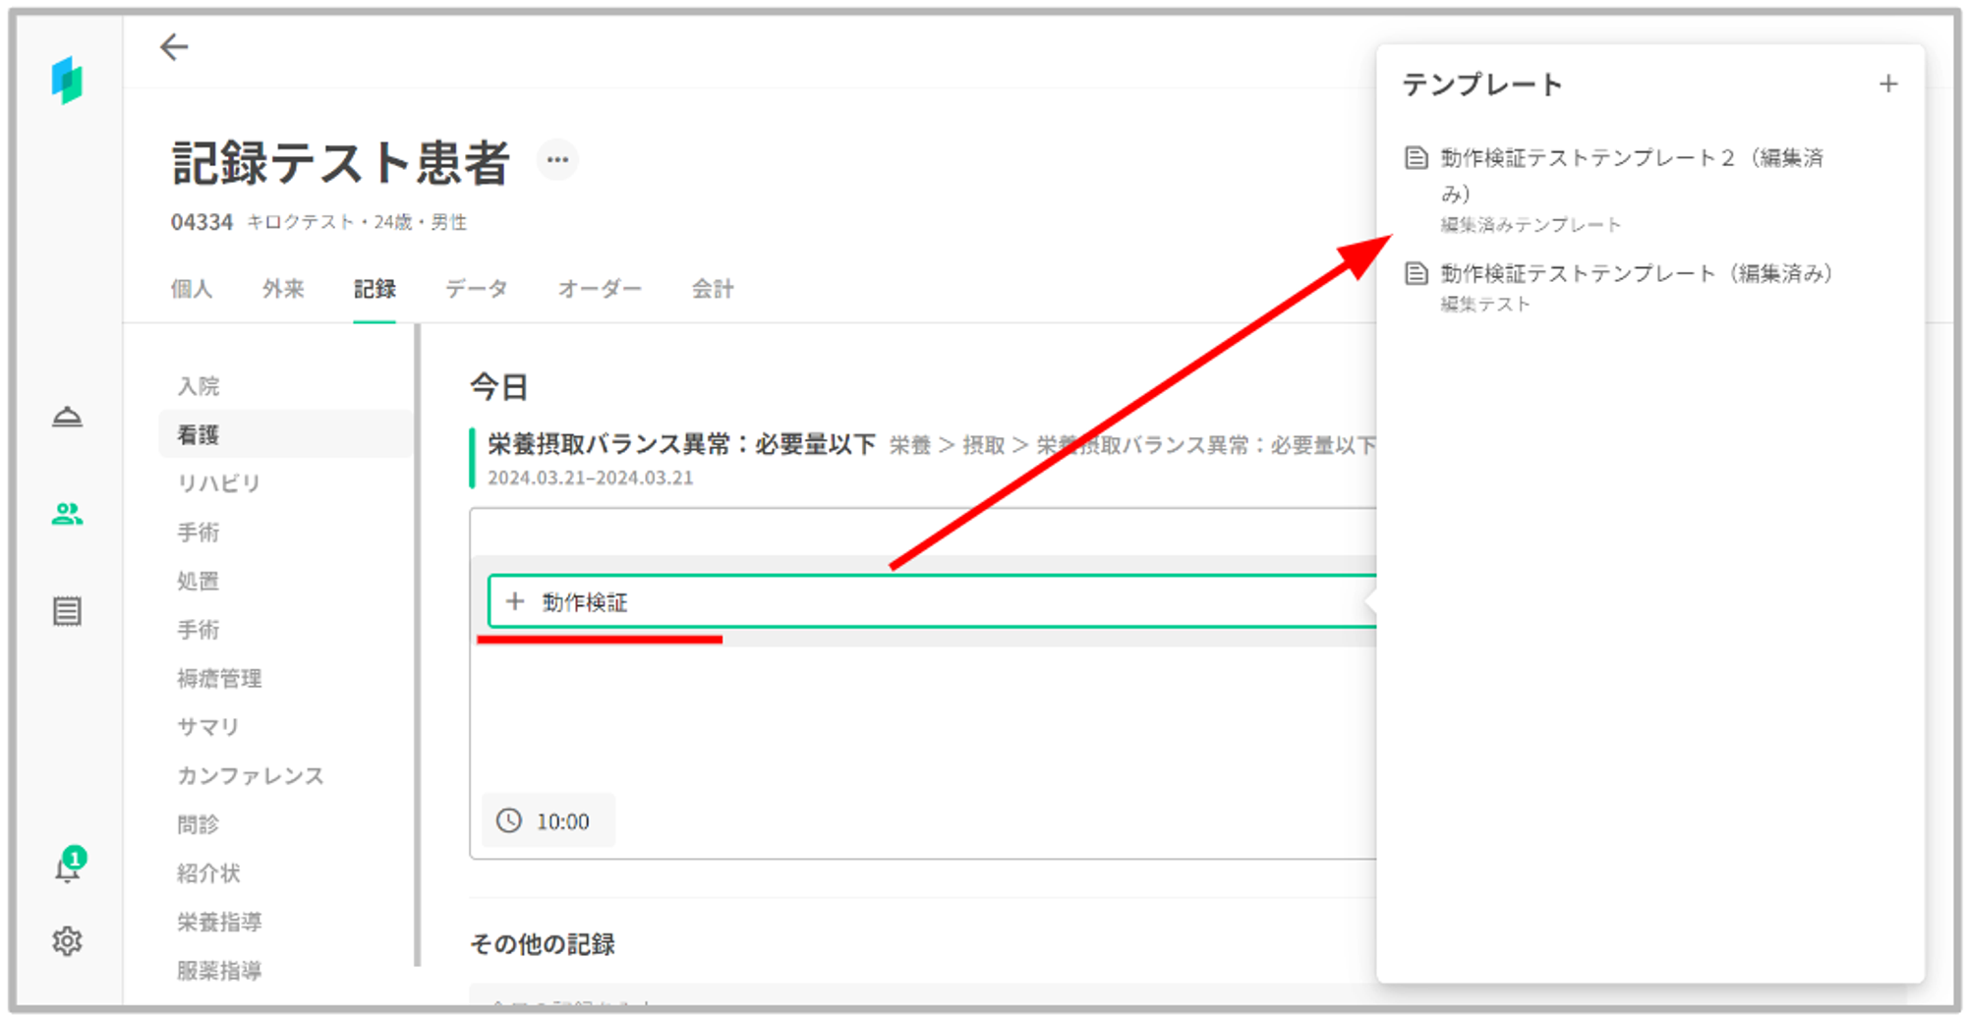1966x1016 pixels.
Task: Add a new template with plus icon
Action: point(1888,85)
